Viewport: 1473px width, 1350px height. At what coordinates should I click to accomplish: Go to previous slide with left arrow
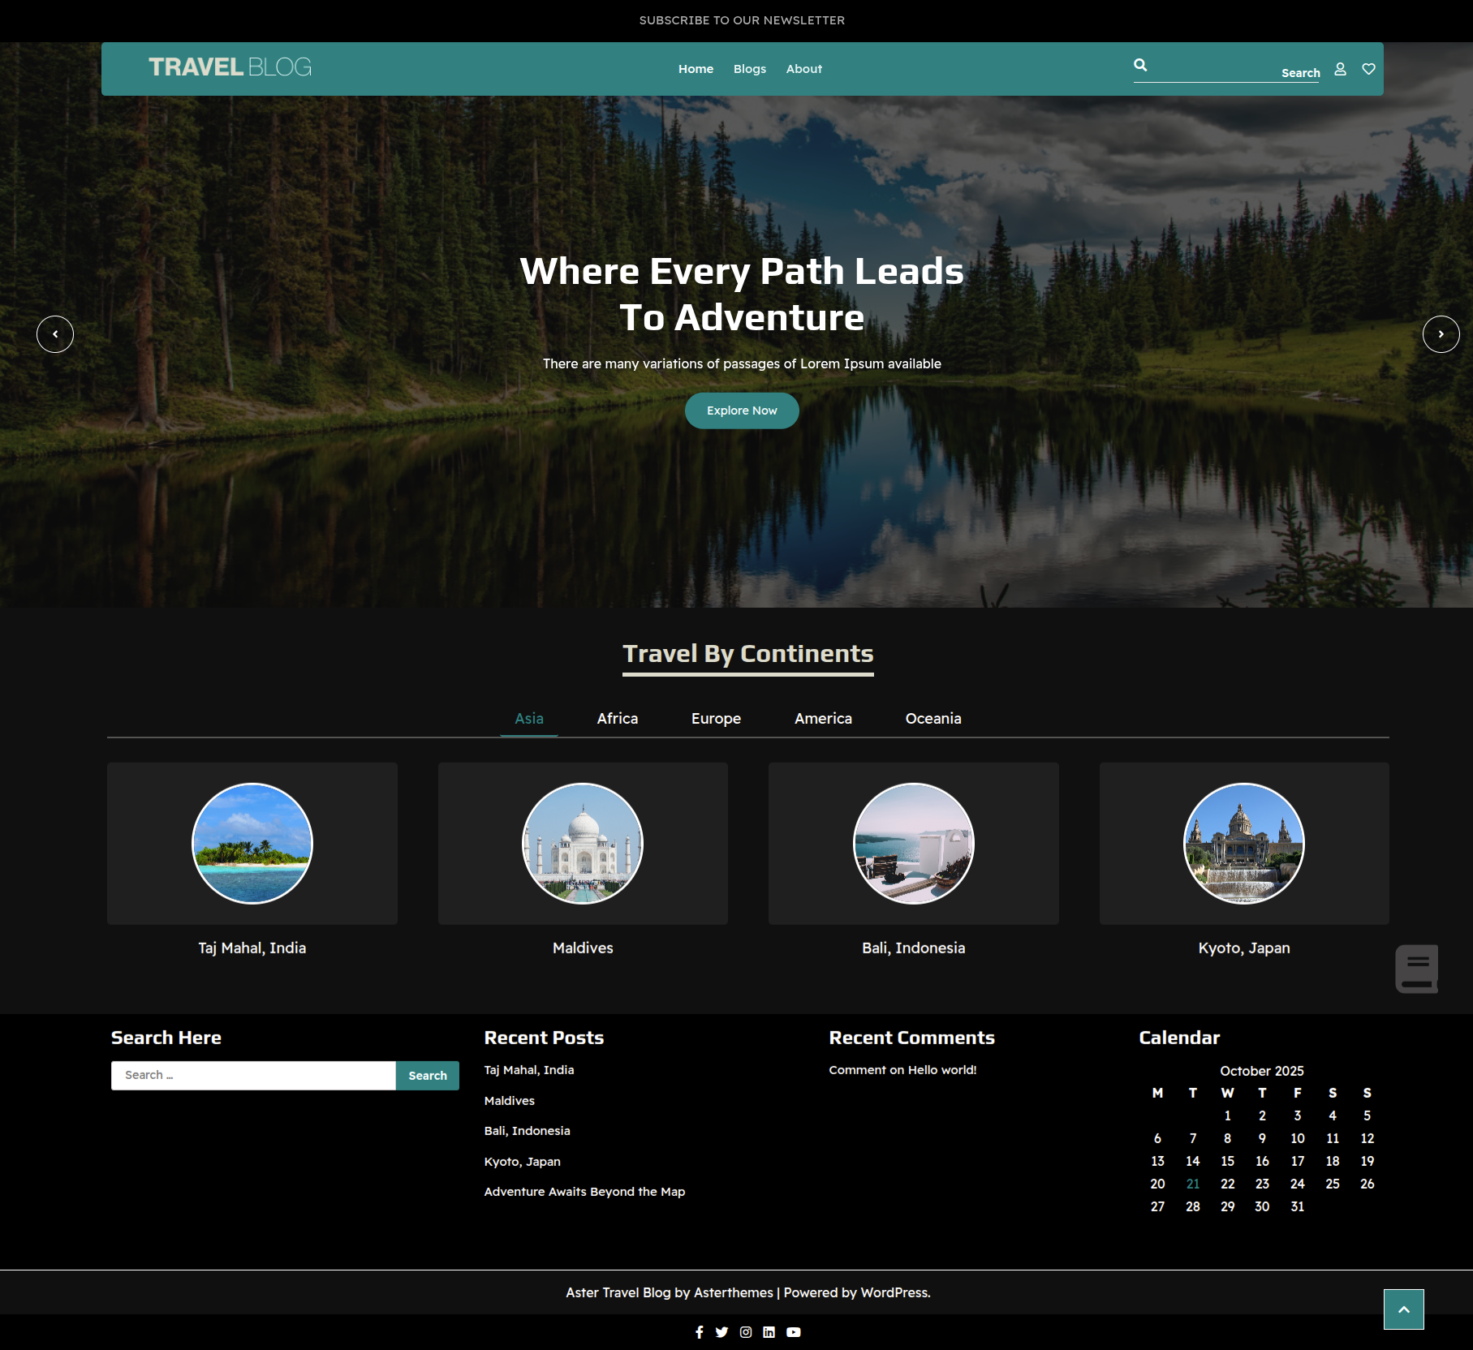pyautogui.click(x=55, y=334)
